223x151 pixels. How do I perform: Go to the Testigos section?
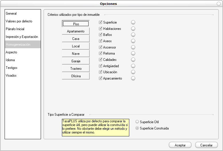11,68
